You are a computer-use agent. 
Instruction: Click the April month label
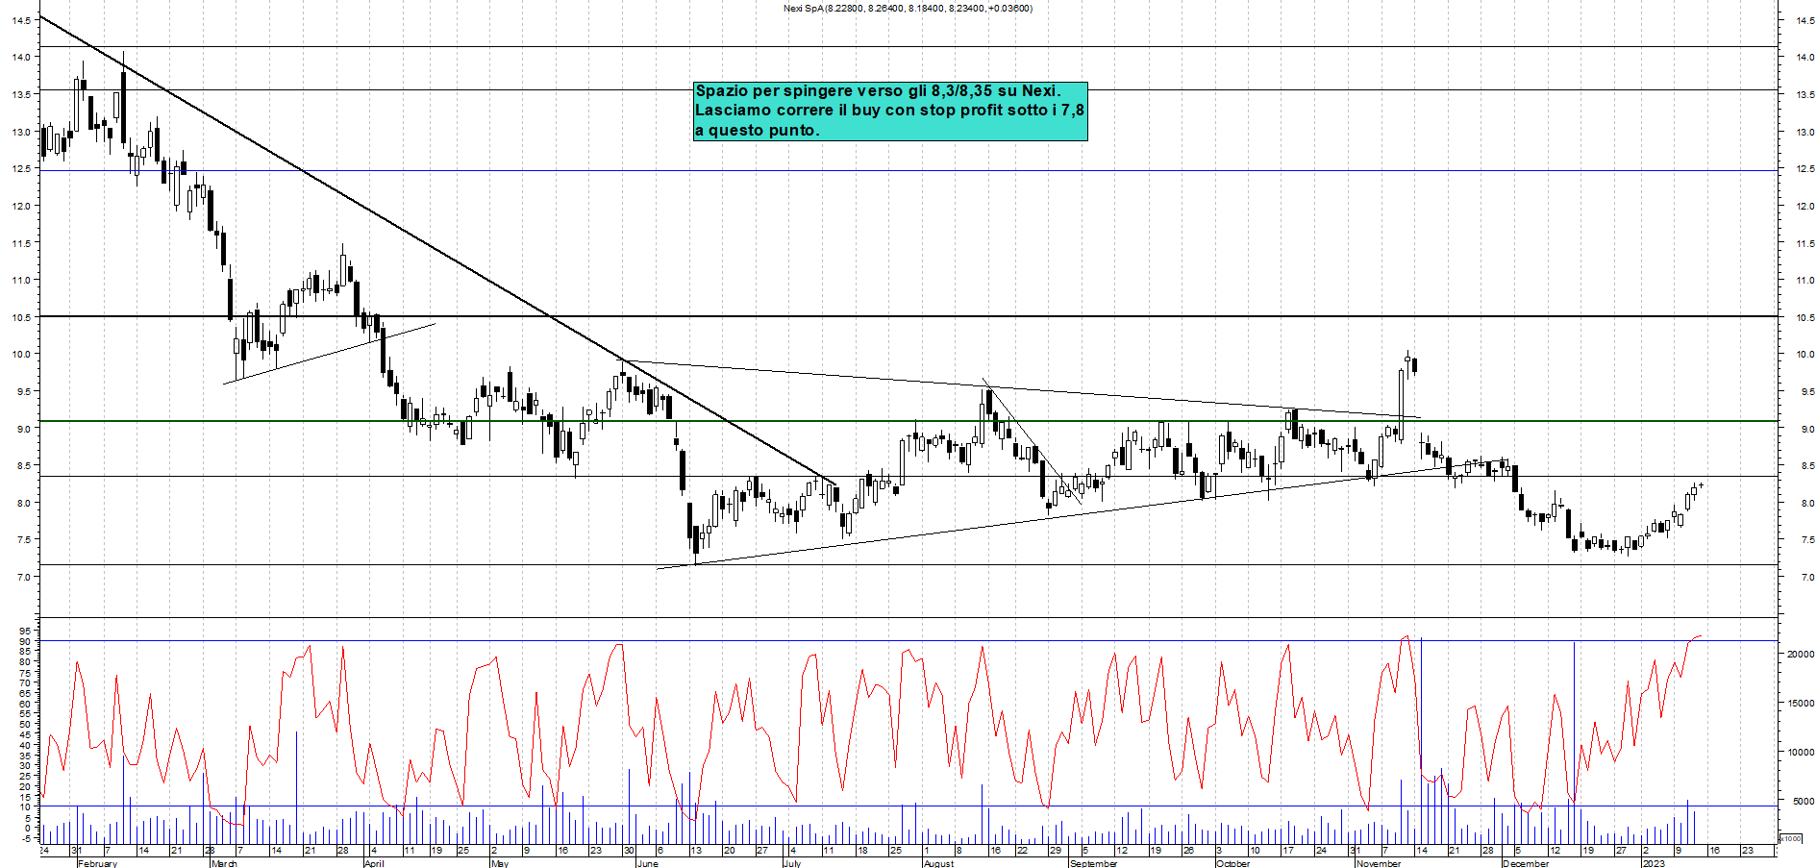coord(374,863)
